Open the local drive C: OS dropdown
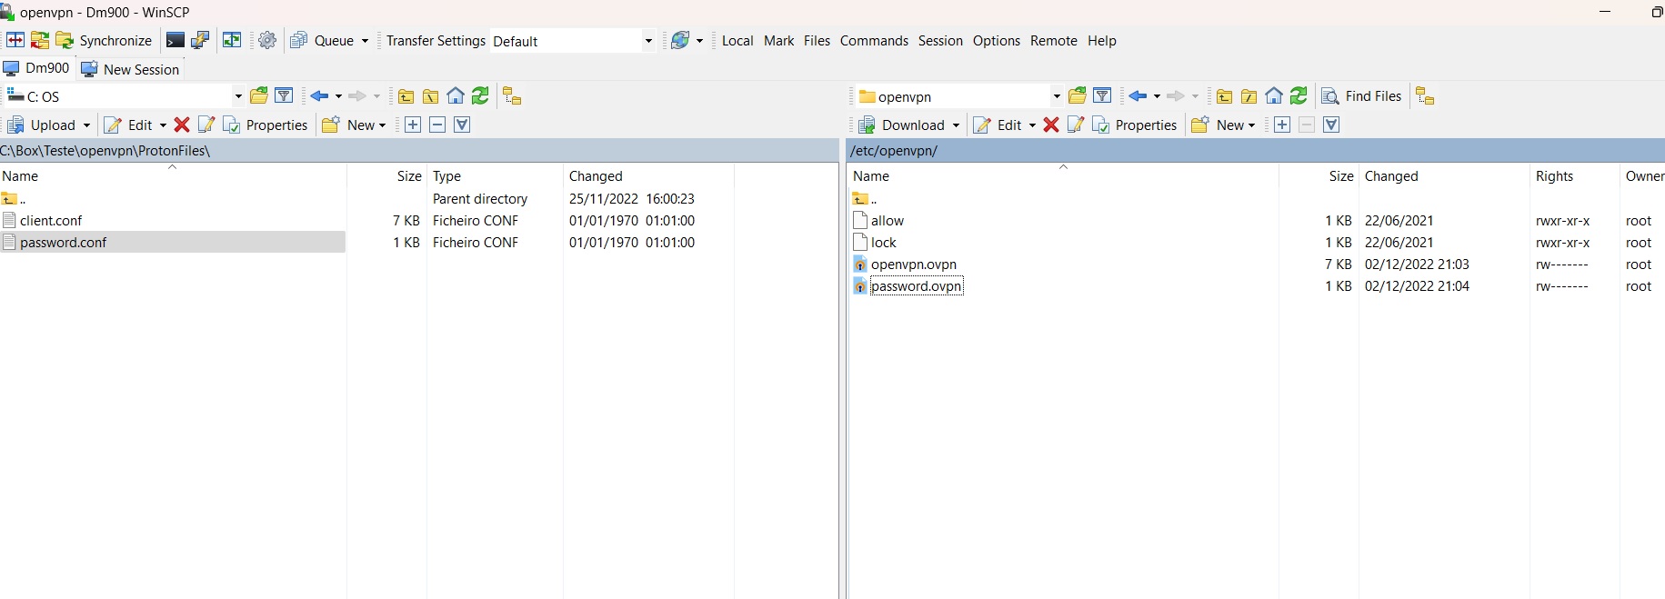 (238, 96)
